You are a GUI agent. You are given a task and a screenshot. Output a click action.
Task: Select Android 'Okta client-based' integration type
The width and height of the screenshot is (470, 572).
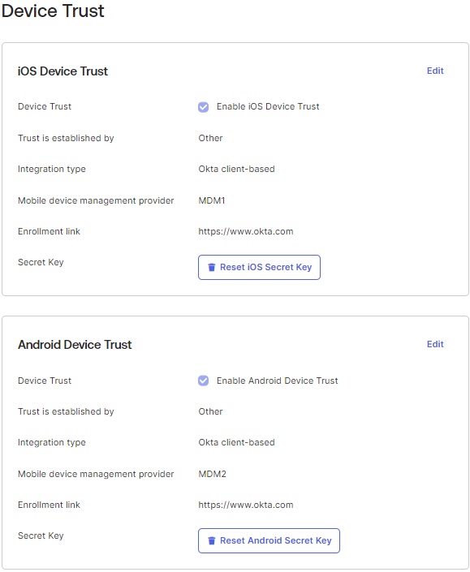point(236,442)
